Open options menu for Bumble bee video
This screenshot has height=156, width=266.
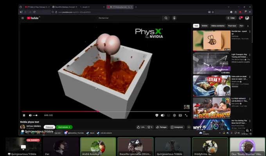(x=250, y=32)
